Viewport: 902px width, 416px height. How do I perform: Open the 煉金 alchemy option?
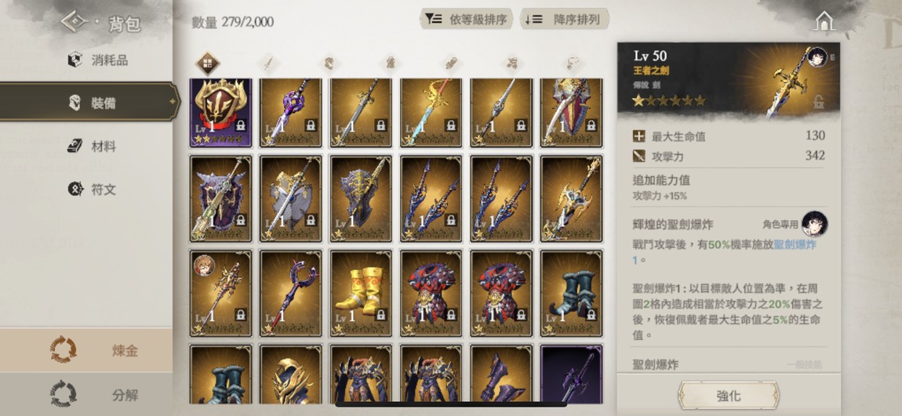pyautogui.click(x=86, y=350)
